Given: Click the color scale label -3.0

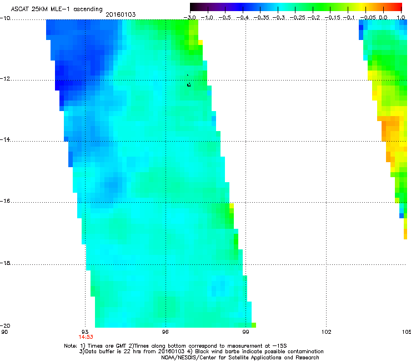Looking at the screenshot, I should point(190,18).
